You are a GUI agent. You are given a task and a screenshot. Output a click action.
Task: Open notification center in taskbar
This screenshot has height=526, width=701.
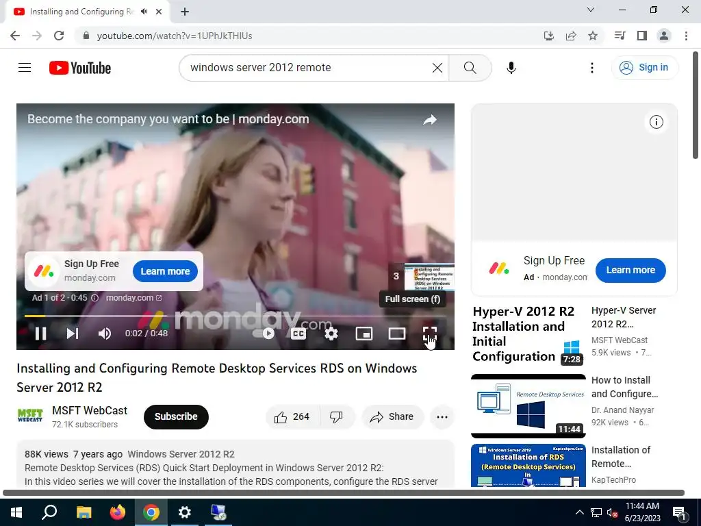click(x=680, y=512)
